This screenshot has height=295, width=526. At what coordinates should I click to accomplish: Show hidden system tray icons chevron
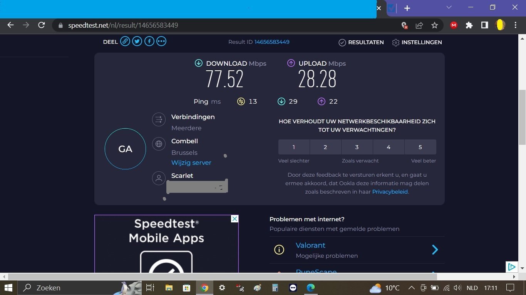[411, 288]
